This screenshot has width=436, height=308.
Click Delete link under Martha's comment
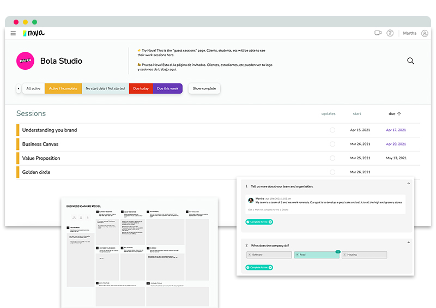click(285, 210)
